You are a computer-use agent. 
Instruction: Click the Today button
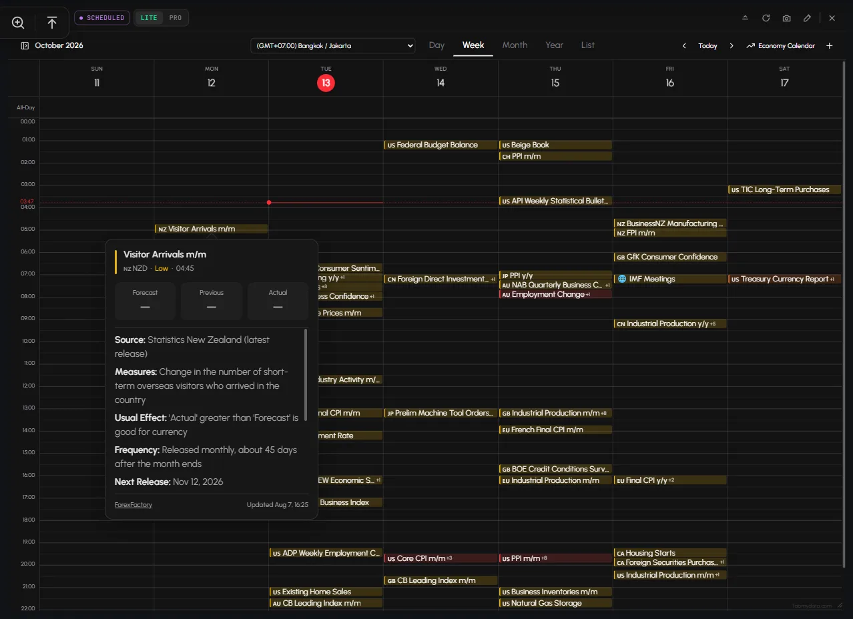707,46
